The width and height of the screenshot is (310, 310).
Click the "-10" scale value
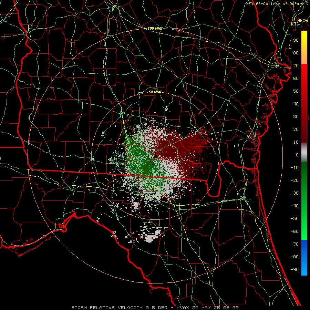click(x=294, y=168)
